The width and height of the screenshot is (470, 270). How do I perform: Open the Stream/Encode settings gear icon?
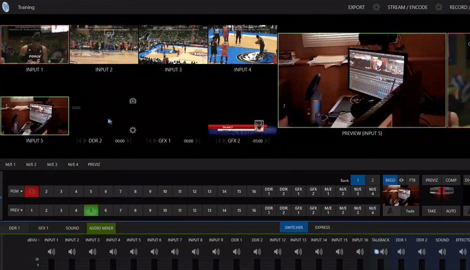pyautogui.click(x=438, y=7)
